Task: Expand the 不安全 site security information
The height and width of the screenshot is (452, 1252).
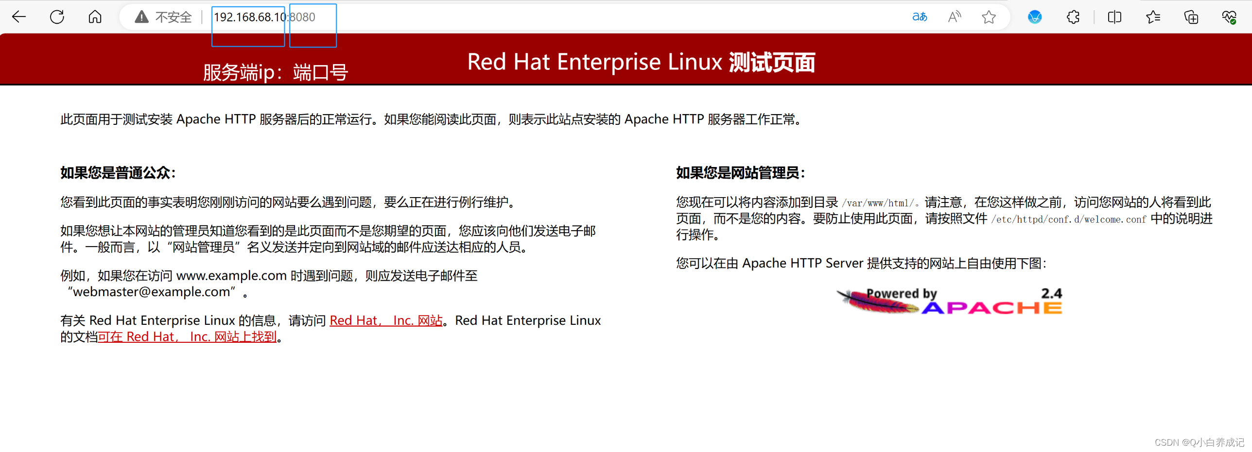Action: click(x=173, y=17)
